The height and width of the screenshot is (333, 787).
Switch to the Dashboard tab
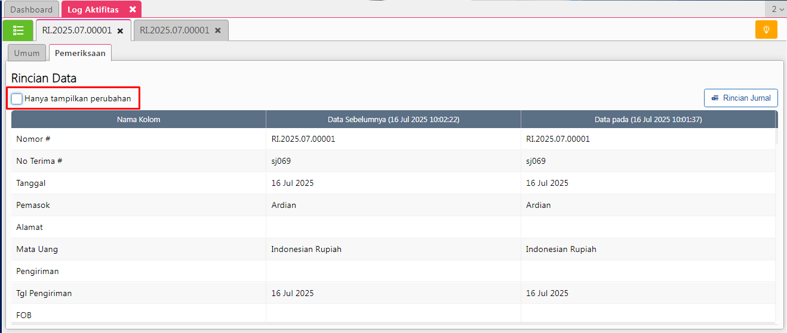coord(31,10)
